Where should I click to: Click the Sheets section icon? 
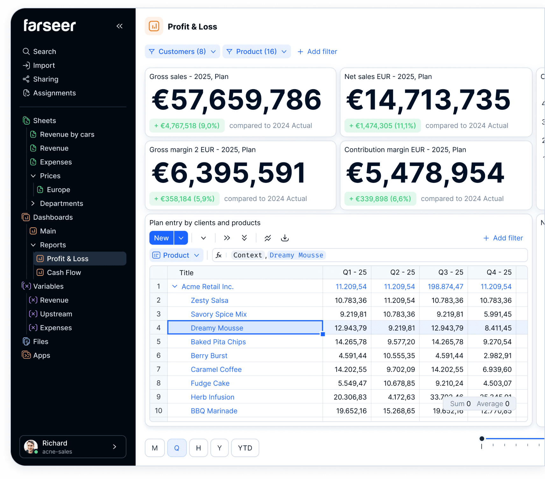tap(26, 121)
